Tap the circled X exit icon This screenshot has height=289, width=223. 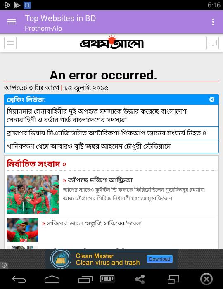pyautogui.click(x=206, y=279)
